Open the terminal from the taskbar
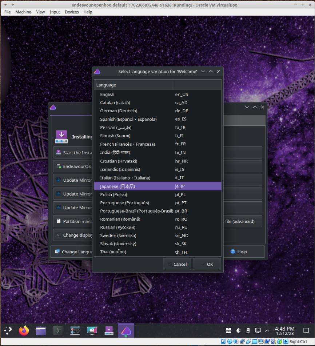Image resolution: width=315 pixels, height=346 pixels. point(58,331)
